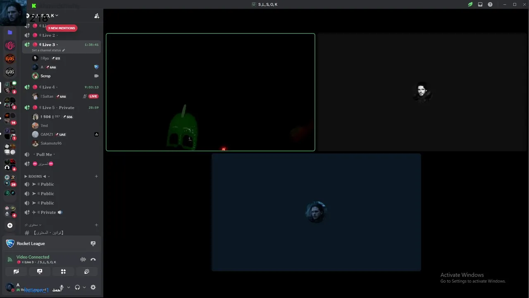Viewport: 529px width, 298px height.
Task: Open microphone input options chevron
Action: click(69, 287)
